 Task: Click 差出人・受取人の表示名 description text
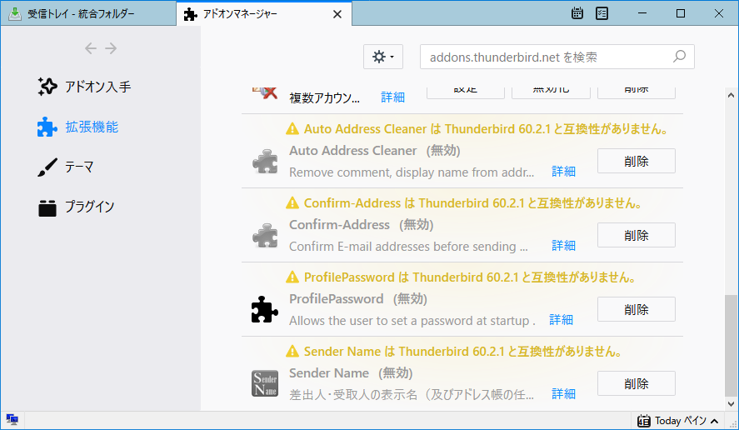click(412, 394)
